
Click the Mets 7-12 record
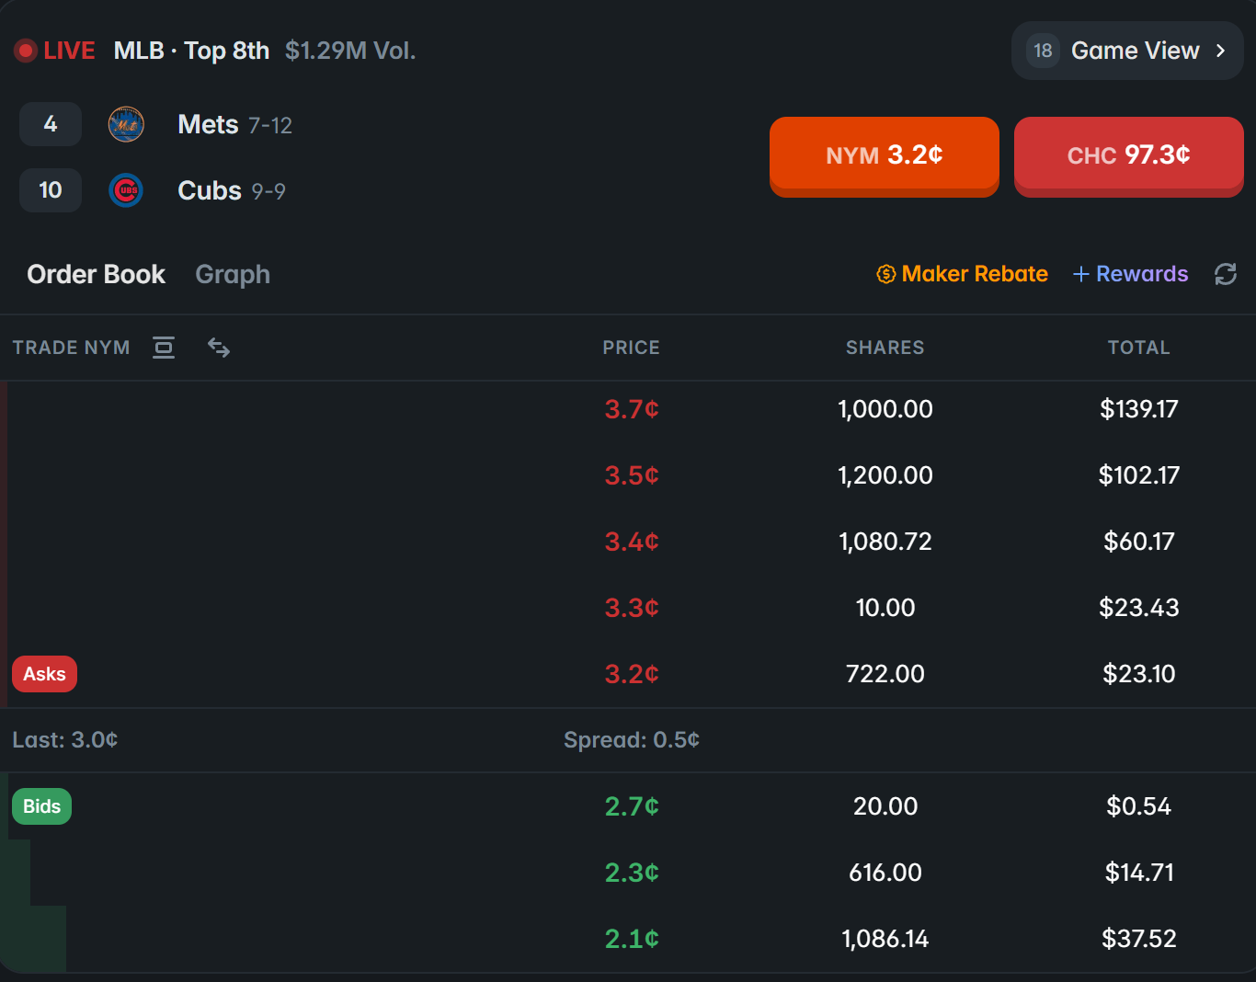(x=270, y=125)
